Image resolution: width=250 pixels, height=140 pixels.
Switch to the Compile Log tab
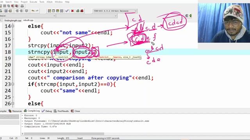tap(32, 111)
